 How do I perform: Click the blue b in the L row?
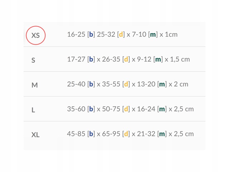pyautogui.click(x=91, y=109)
